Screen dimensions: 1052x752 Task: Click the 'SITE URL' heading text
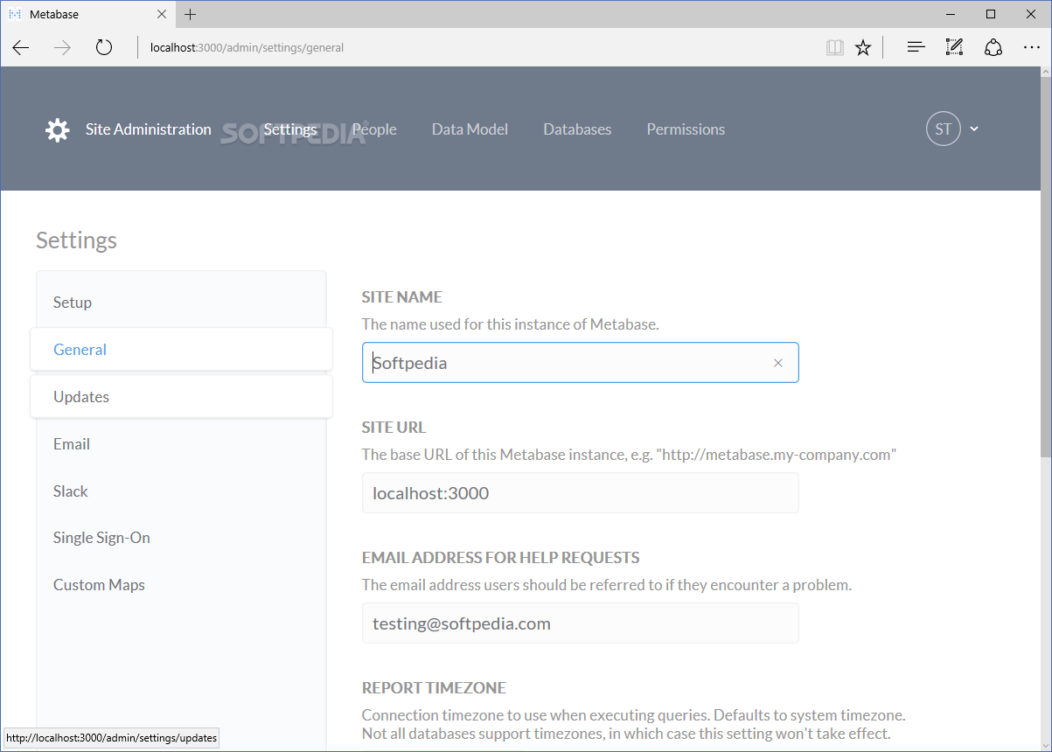pos(394,428)
